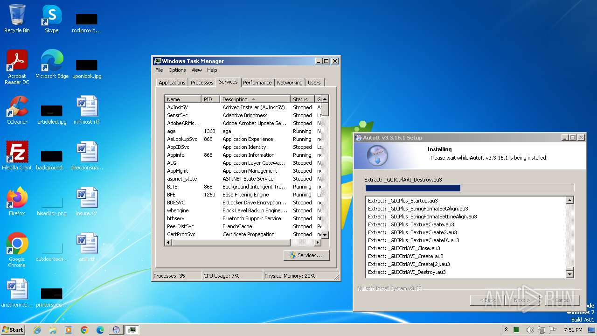Open Acrobat Reader DC shortcut
597x336 pixels.
[17, 67]
